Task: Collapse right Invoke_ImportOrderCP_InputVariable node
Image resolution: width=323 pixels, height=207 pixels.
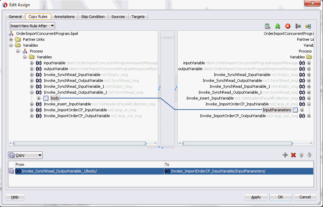Action: 309,104
